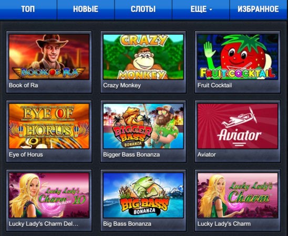Open Lucky Lady's Charm Deluxe 10 image
The height and width of the screenshot is (236, 288).
coord(49,195)
